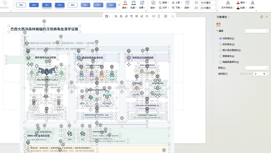Pin the 对象属性 panel
271x153 pixels.
tap(261, 17)
